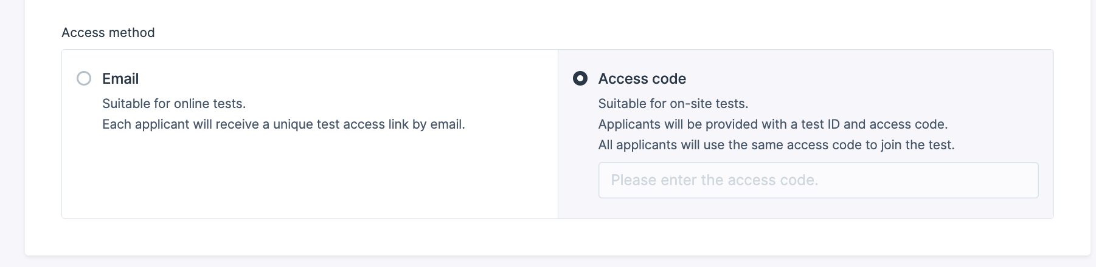The width and height of the screenshot is (1096, 267).
Task: Click "Please enter the access code." placeholder
Action: 714,180
